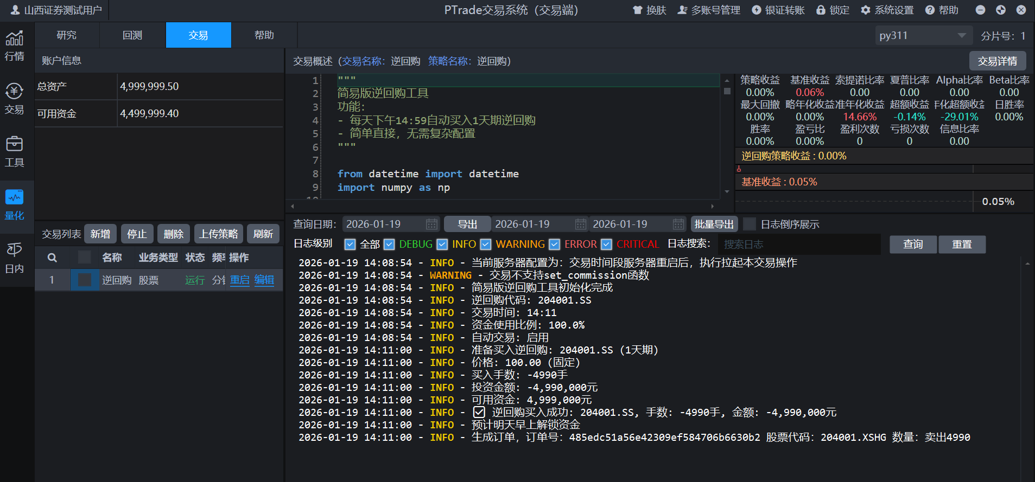Click the 锁定 lock icon

(x=821, y=10)
